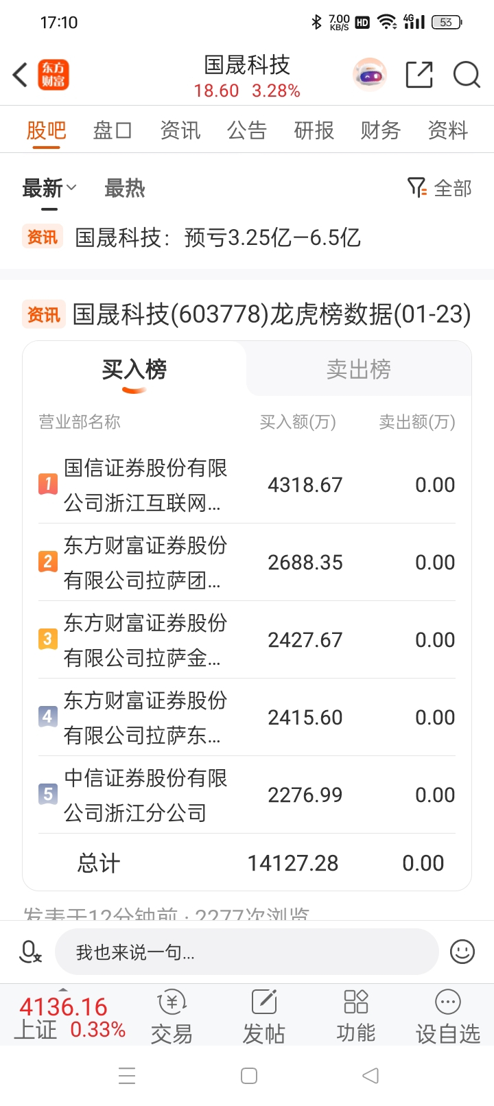This screenshot has width=494, height=1106.
Task: Tap the voice input icon
Action: point(30,952)
